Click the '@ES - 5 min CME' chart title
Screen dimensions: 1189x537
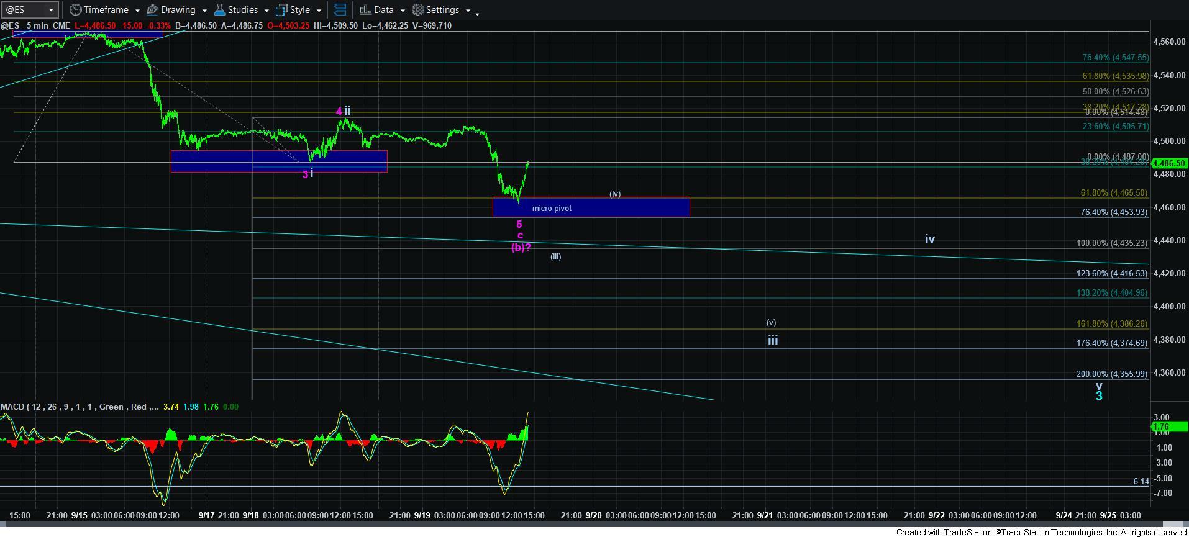click(35, 25)
